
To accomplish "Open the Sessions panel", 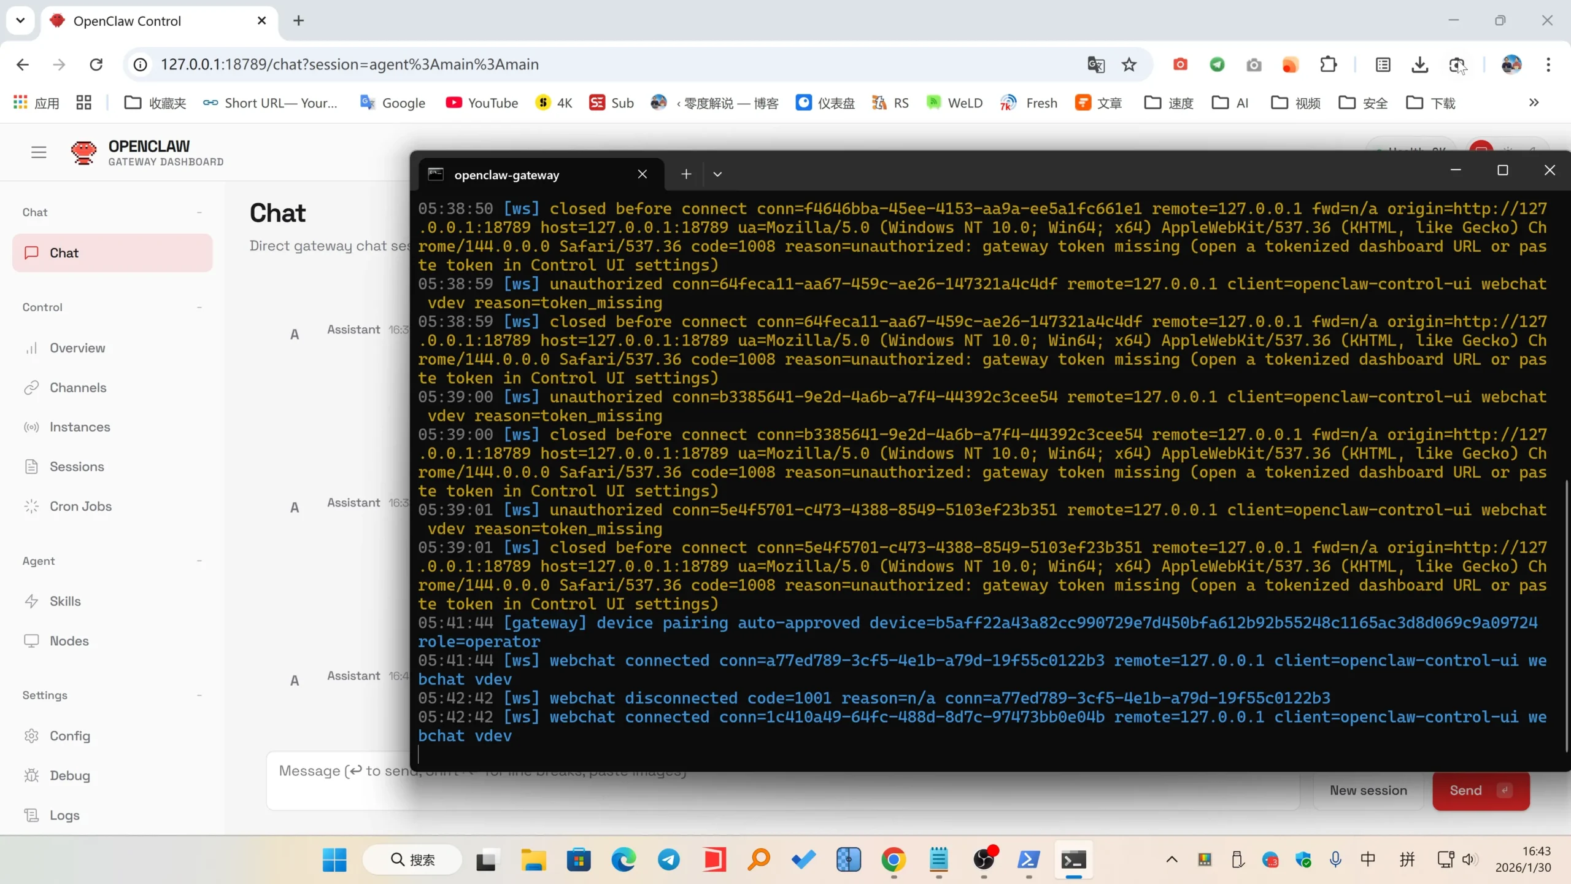I will tap(77, 467).
